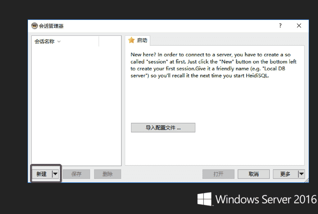
Task: Click the 打开 (Open) button
Action: [218, 174]
